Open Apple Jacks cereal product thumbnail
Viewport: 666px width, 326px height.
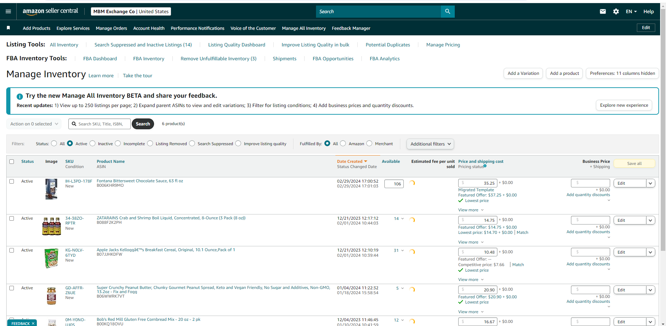[x=51, y=258]
